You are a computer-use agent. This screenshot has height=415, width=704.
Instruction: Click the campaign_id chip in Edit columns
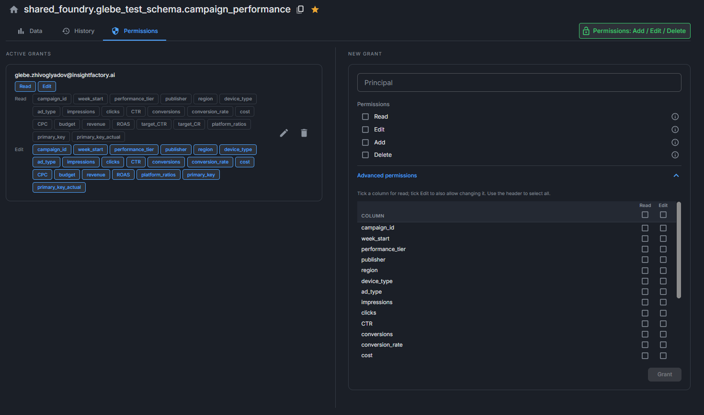52,150
